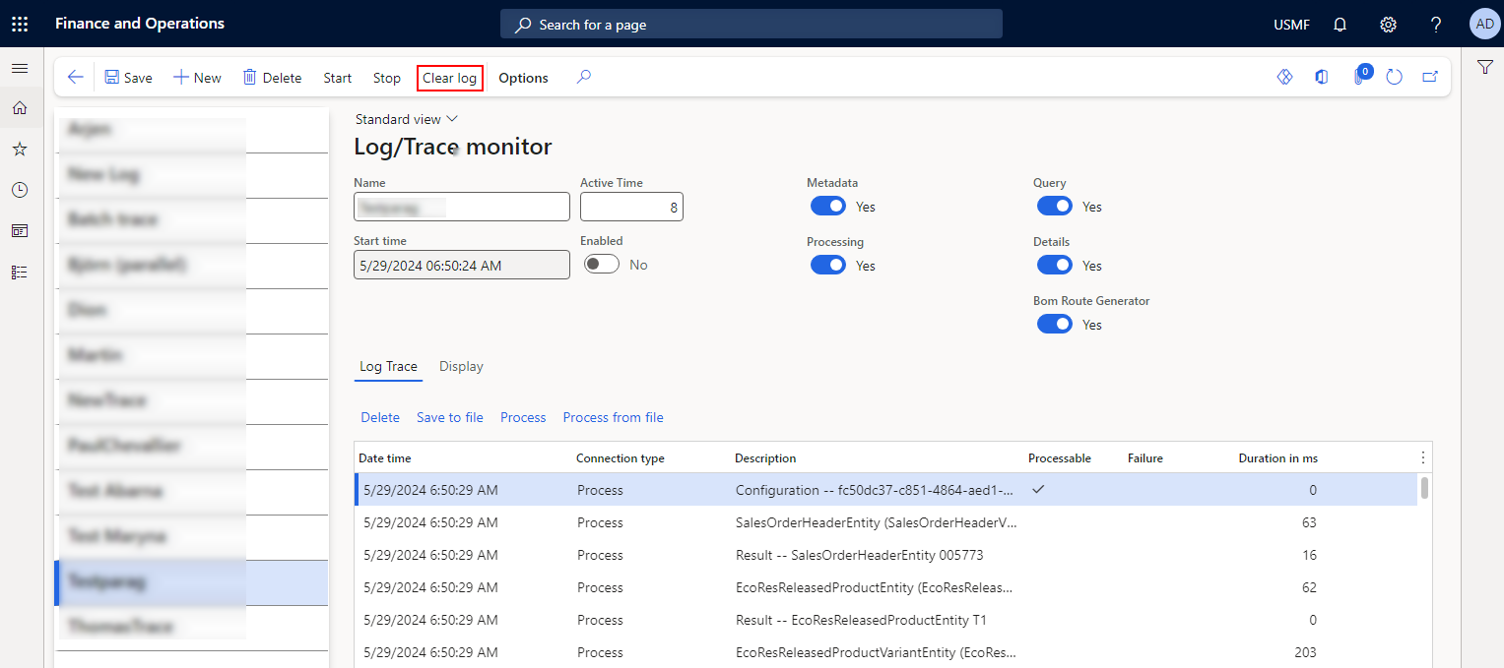Go to Home in the sidebar
Screen dimensions: 1504x668
point(20,108)
